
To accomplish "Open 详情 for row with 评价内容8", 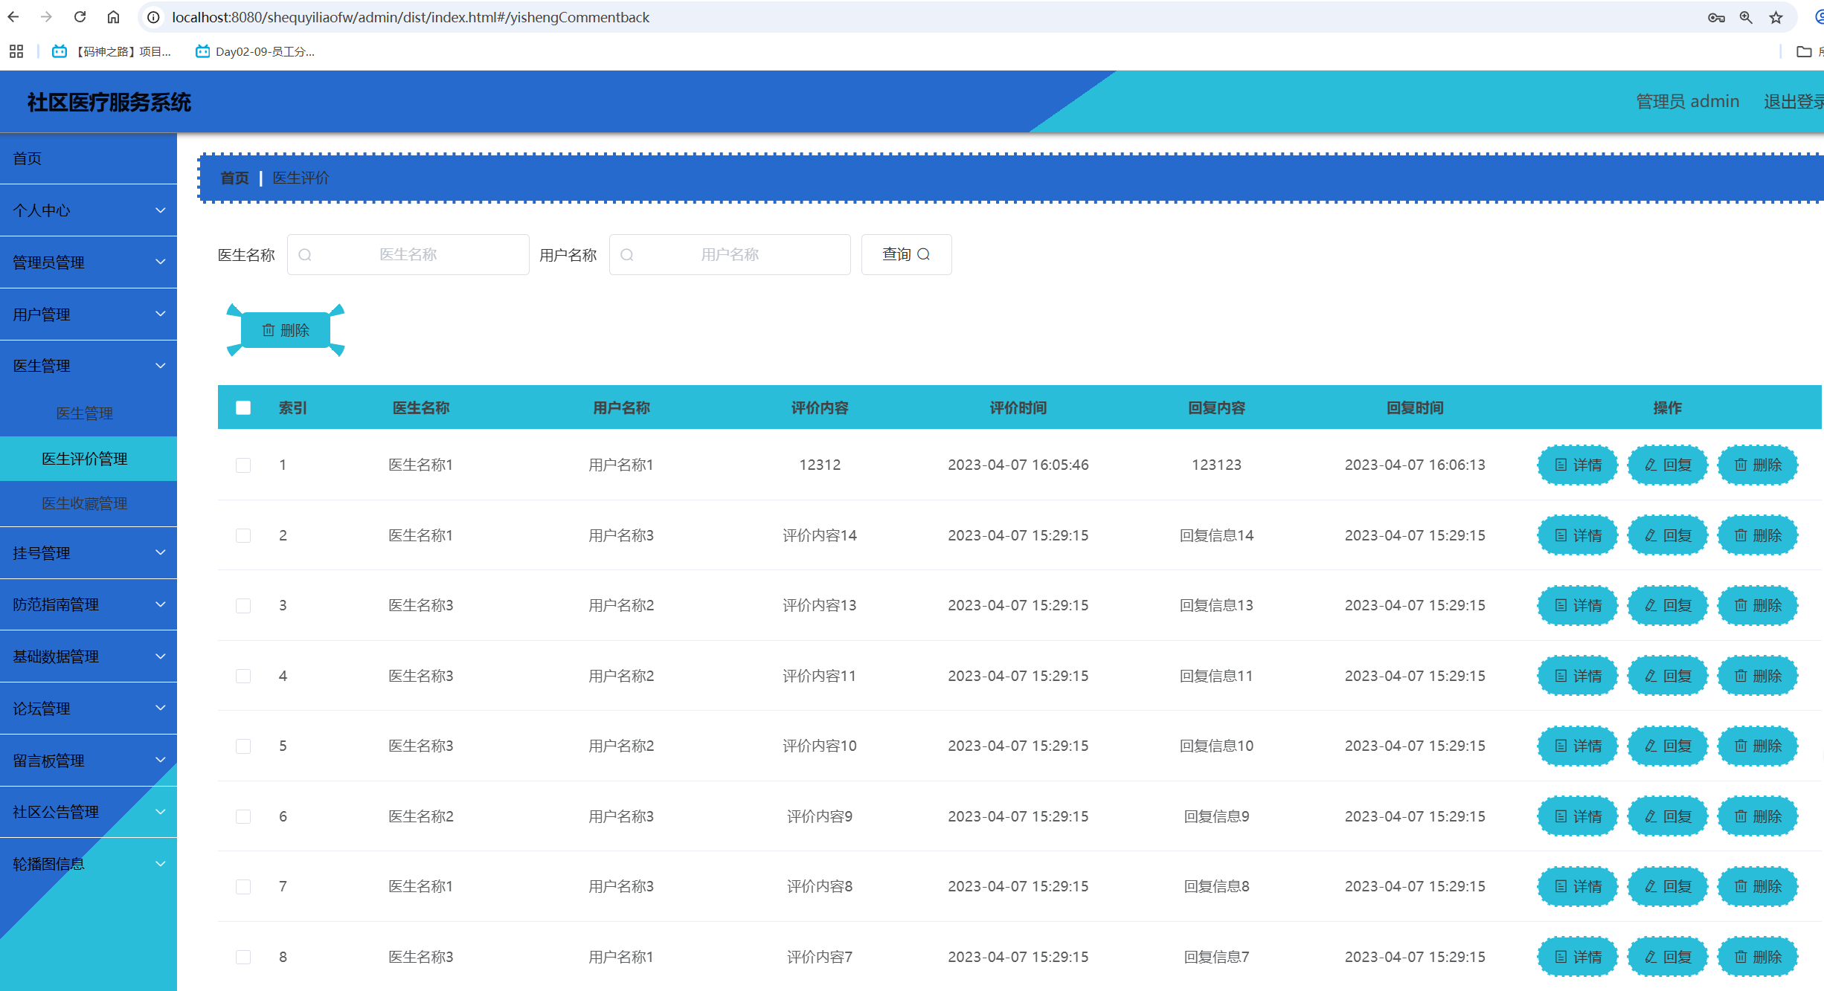I will click(x=1578, y=886).
